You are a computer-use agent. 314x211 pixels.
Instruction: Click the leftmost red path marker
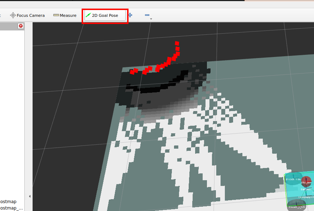pos(132,72)
